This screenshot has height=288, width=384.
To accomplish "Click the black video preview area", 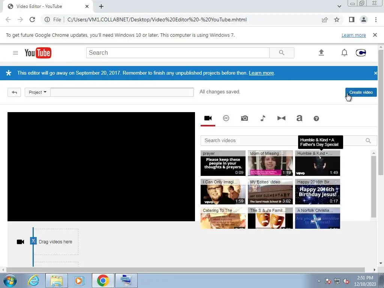I will point(101,166).
